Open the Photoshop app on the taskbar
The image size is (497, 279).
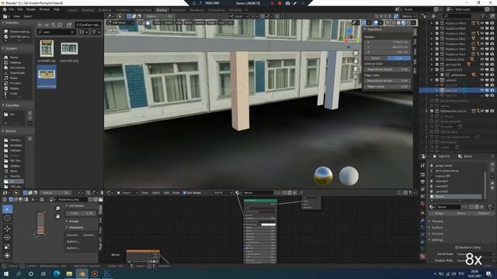pos(107,274)
